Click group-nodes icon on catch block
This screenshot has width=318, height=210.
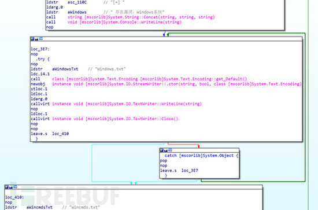pos(170,150)
